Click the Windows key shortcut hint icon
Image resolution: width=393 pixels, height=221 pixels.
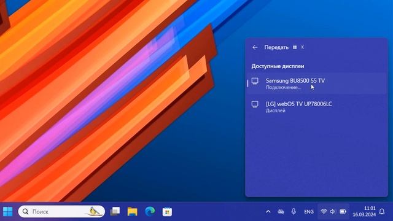click(295, 47)
